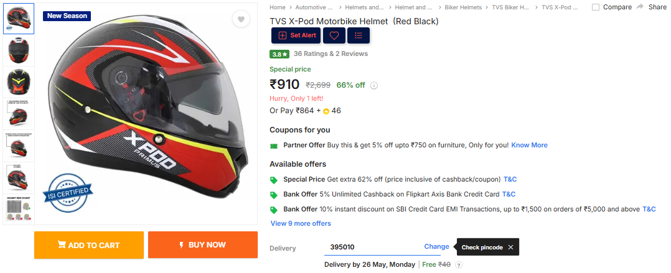Viewport: 671px width, 273px height.
Task: Select the helmet size chart thumbnail
Action: click(x=19, y=209)
